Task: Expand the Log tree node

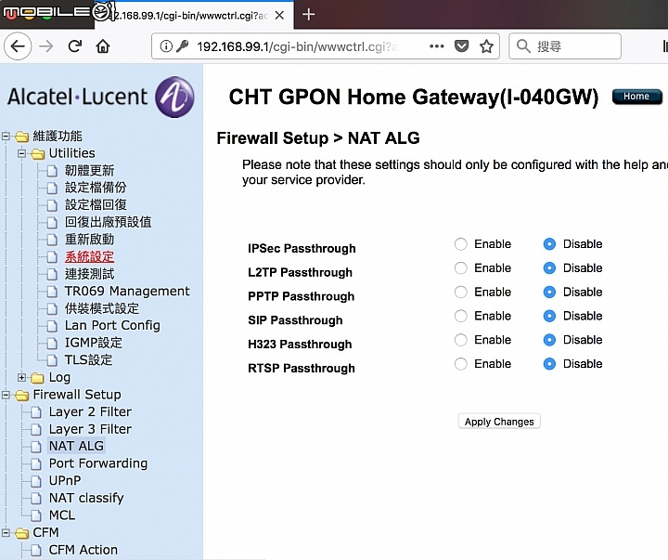Action: click(21, 377)
